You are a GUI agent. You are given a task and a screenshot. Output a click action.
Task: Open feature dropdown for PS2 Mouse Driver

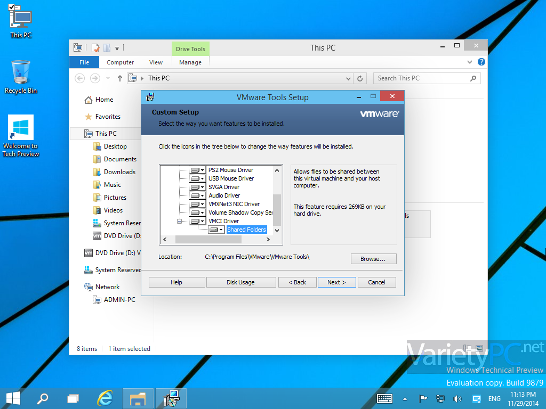(197, 170)
